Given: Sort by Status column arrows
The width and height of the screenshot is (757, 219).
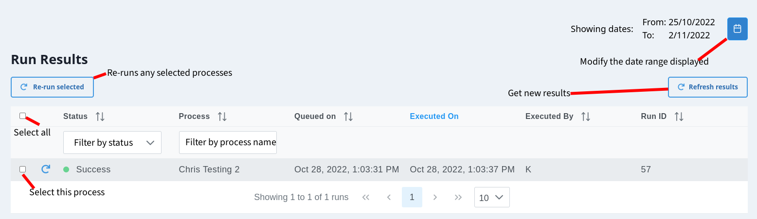Looking at the screenshot, I should pos(100,117).
